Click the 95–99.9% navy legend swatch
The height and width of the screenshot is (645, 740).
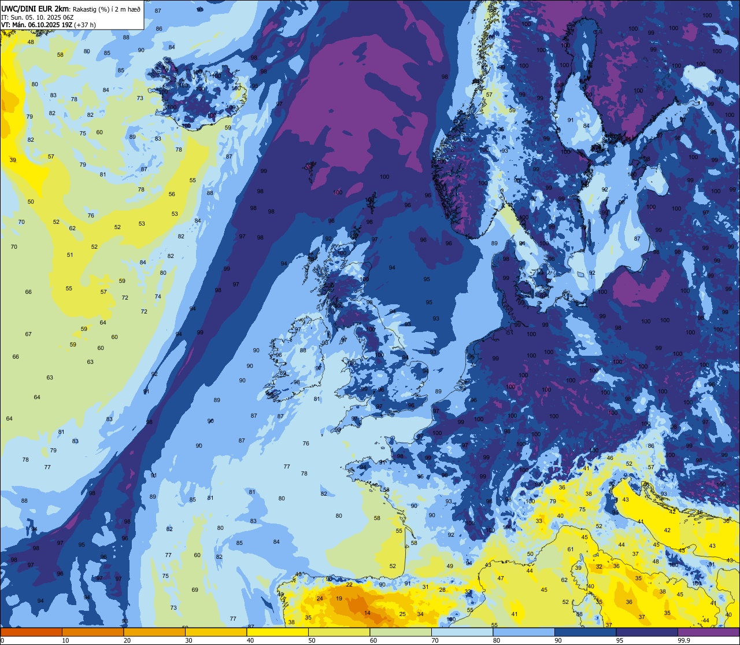pyautogui.click(x=647, y=632)
